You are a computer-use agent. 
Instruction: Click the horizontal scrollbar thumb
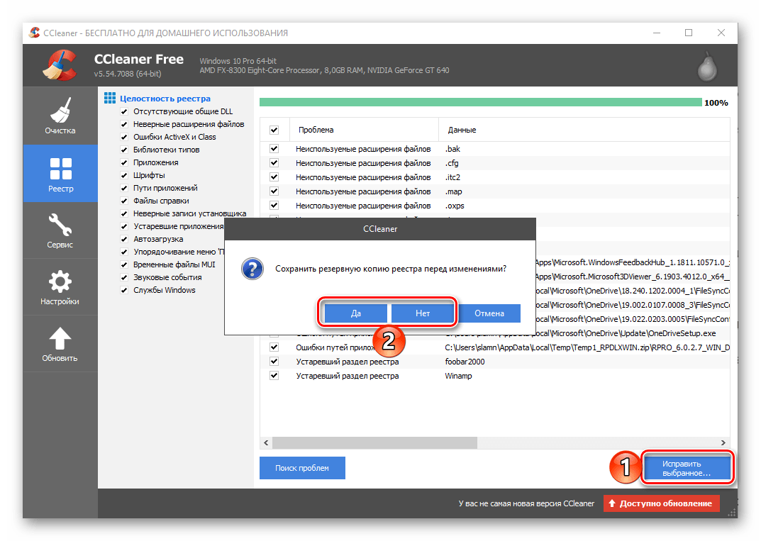[x=374, y=442]
